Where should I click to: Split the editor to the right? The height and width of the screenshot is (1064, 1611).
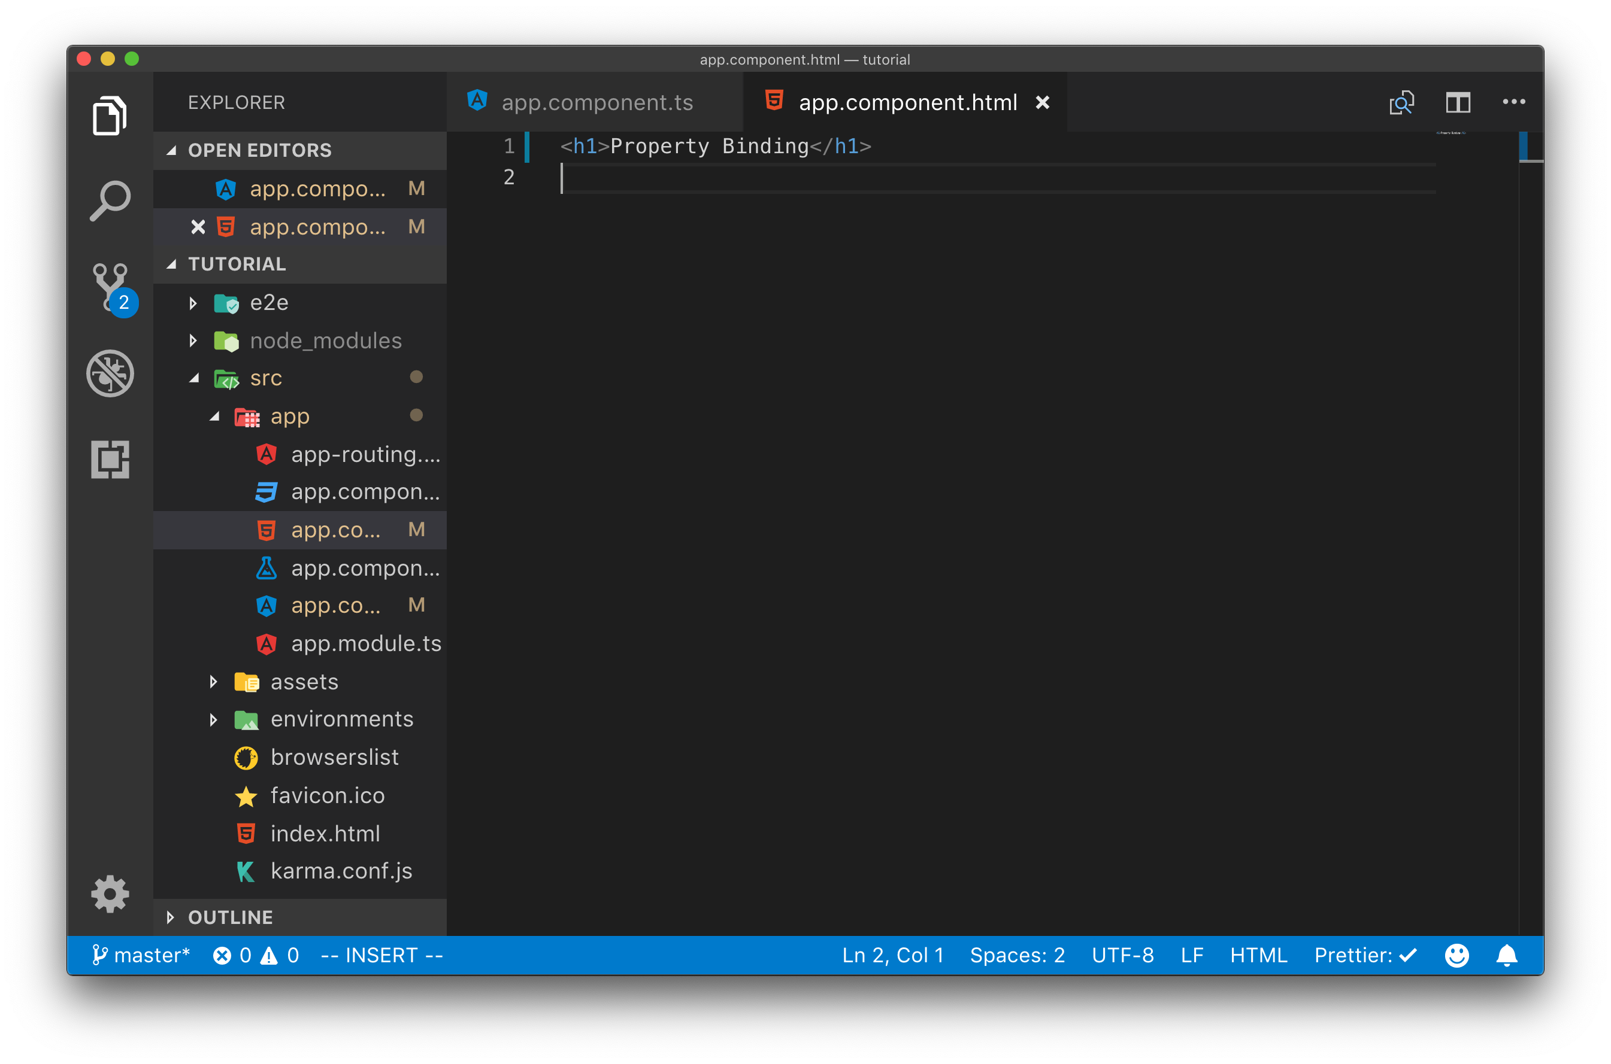[x=1458, y=102]
